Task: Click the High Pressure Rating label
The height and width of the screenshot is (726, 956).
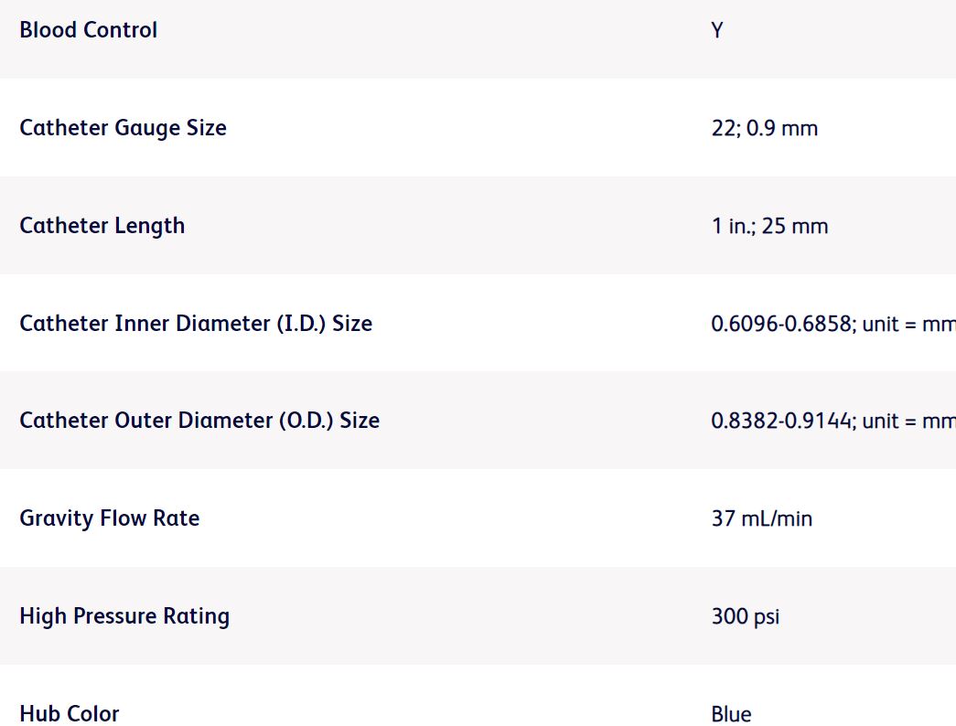Action: (x=124, y=616)
